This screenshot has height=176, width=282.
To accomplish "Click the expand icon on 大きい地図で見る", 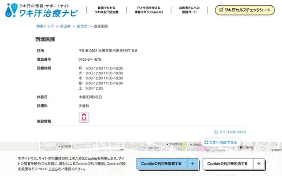I will pos(206,142).
